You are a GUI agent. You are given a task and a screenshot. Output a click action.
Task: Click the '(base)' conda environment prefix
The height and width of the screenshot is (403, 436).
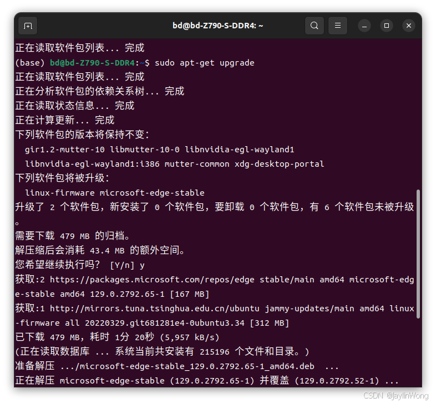(x=30, y=63)
